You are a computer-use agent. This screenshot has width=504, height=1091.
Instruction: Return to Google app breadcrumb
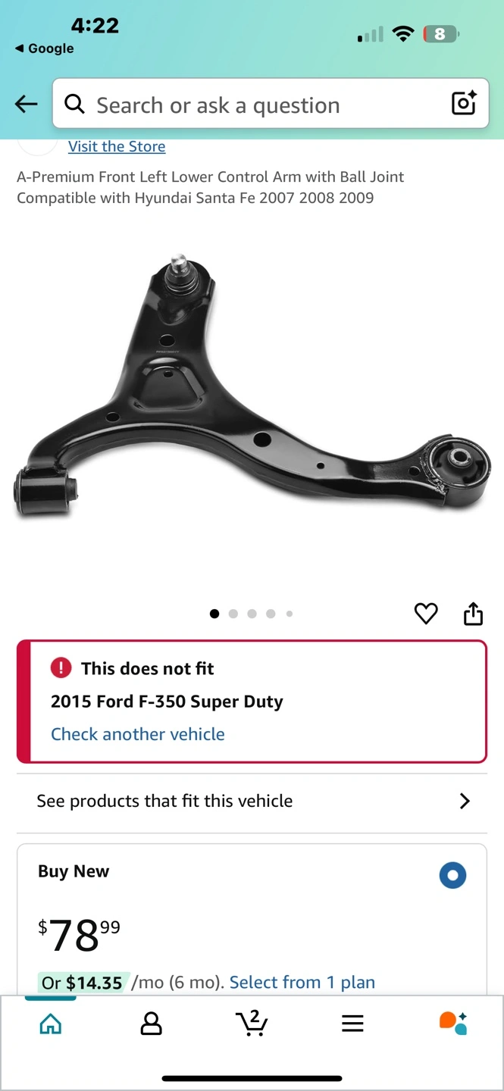coord(44,48)
